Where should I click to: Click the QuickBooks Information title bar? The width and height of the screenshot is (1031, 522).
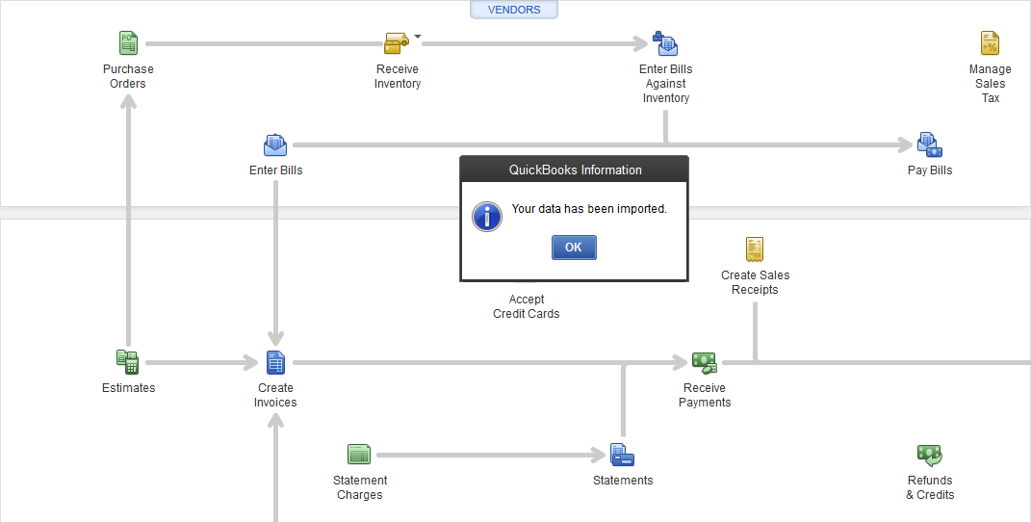tap(574, 170)
